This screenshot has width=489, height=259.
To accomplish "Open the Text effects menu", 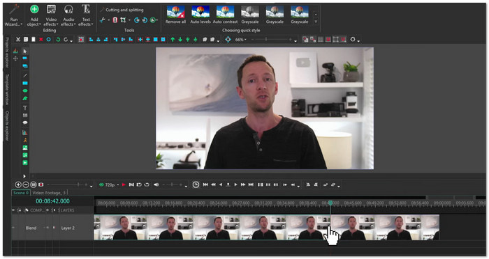I will (x=86, y=15).
